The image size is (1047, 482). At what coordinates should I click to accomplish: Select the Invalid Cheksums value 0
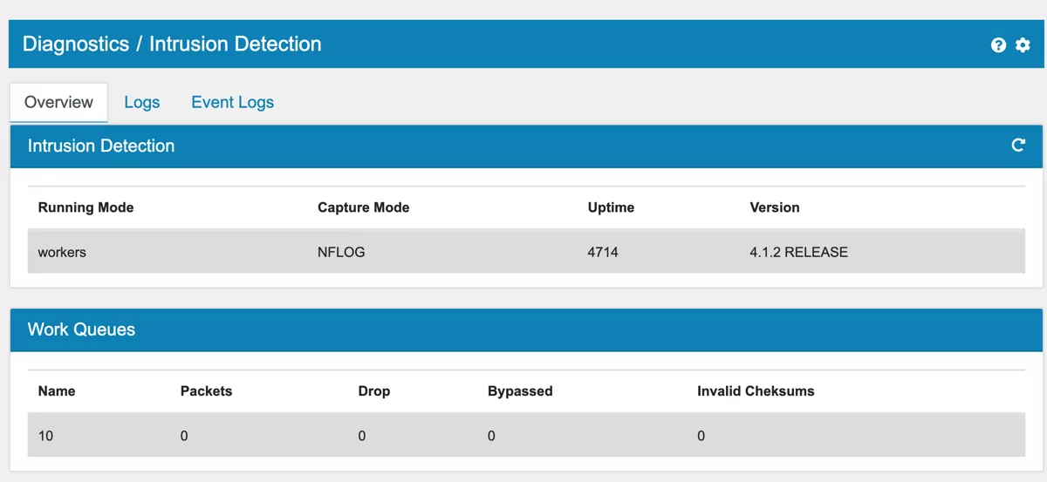pos(701,436)
